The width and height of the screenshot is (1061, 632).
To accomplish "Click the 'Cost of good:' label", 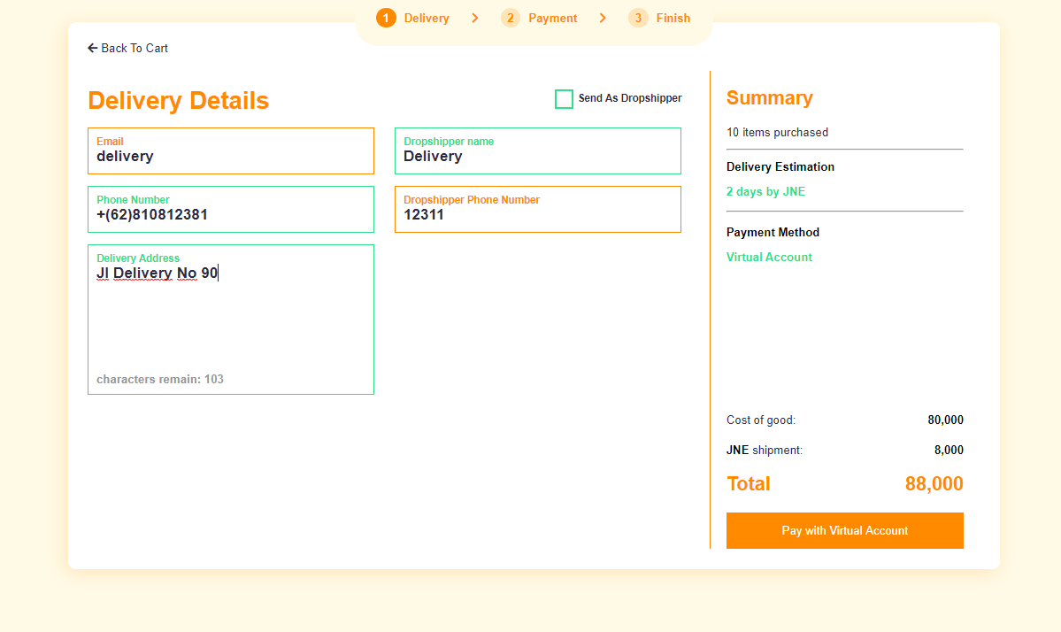I will click(761, 420).
